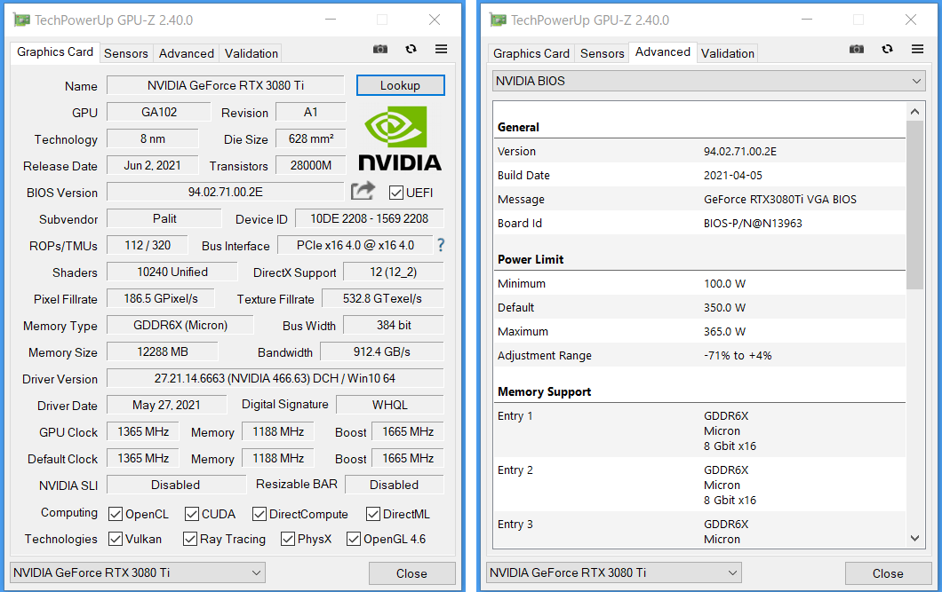This screenshot has height=592, width=942.
Task: Click scrollbar down arrow in Advanced panel
Action: (x=915, y=538)
